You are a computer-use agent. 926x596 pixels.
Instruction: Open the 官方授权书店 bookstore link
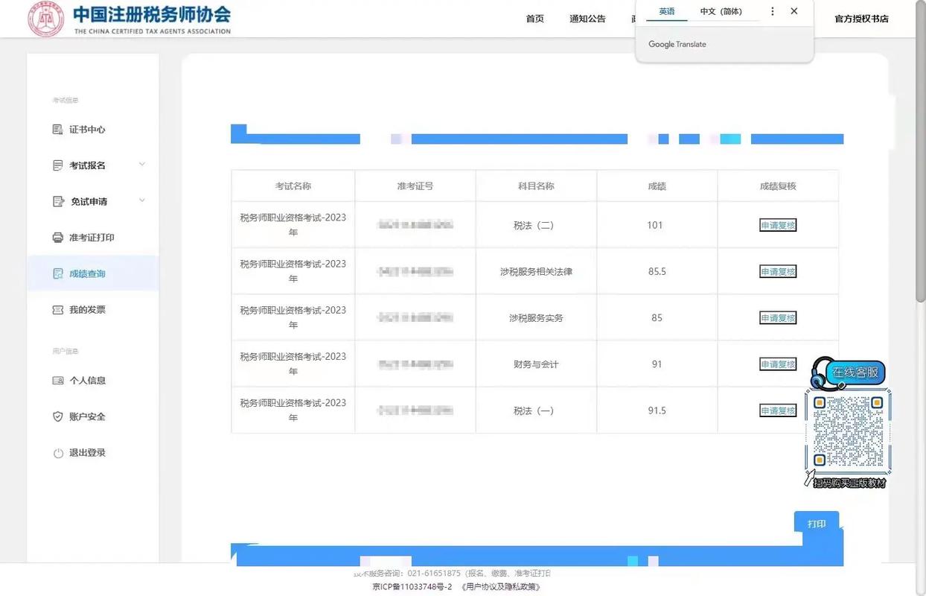coord(863,19)
